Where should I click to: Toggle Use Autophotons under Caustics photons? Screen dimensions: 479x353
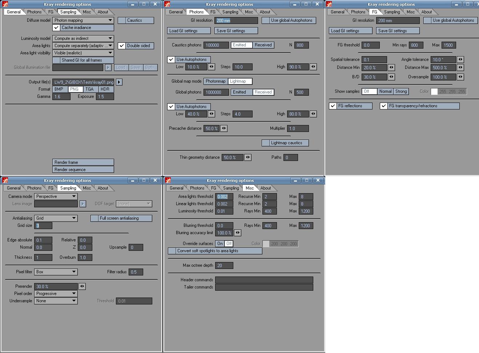[171, 59]
